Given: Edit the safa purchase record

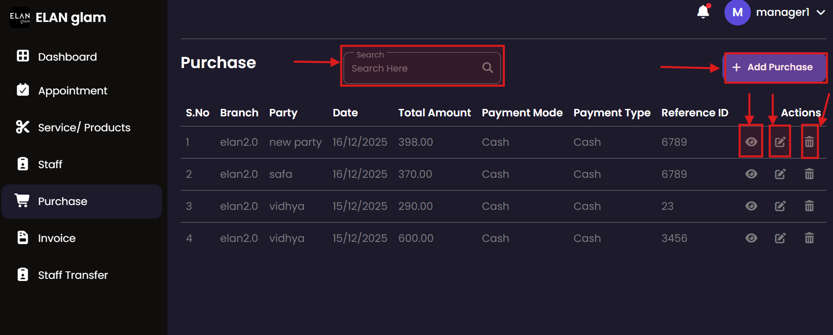Looking at the screenshot, I should coord(780,174).
